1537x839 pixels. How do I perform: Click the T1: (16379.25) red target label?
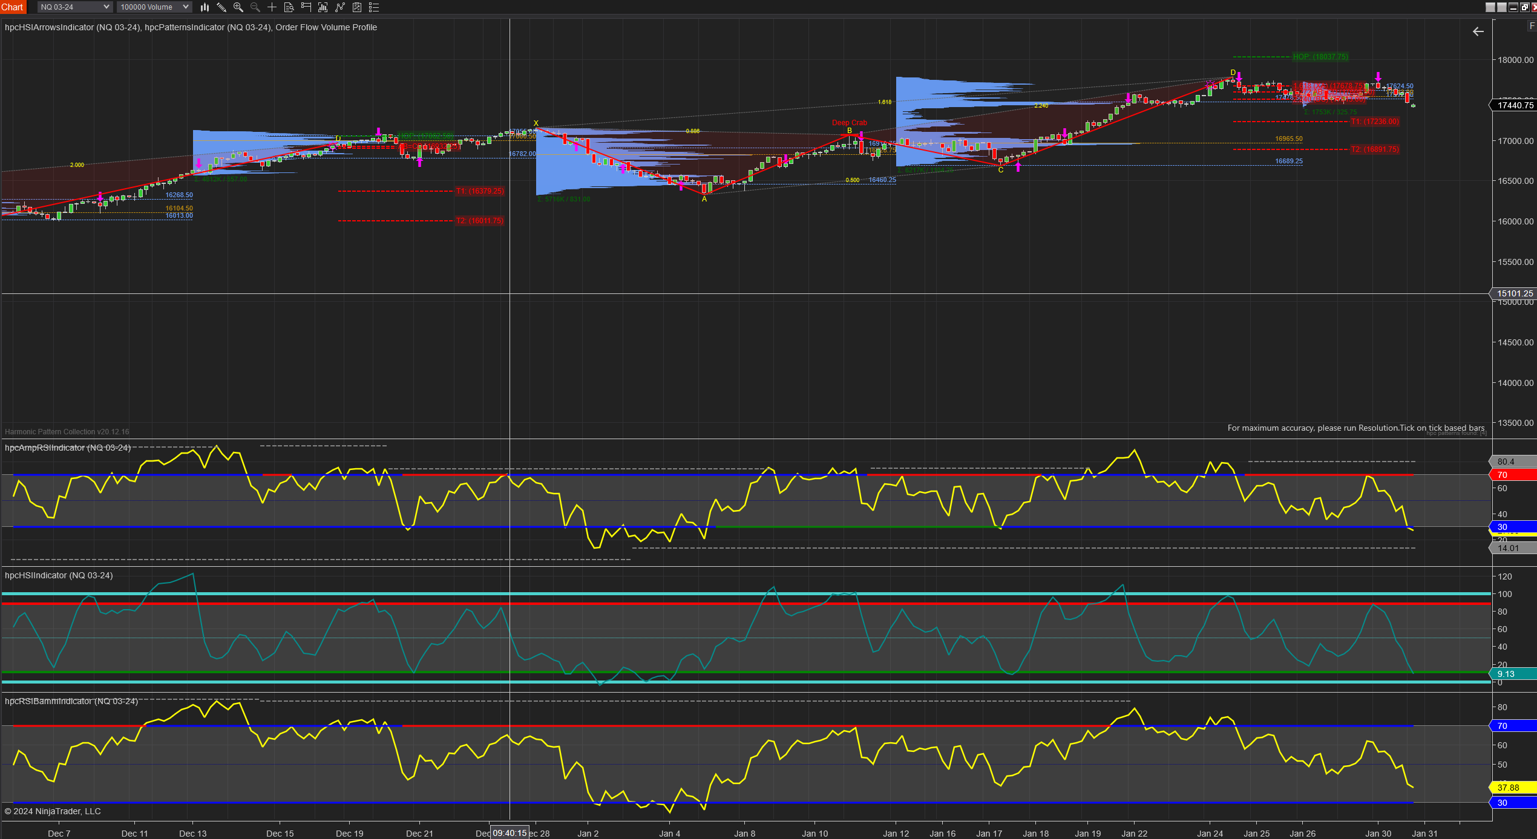479,191
